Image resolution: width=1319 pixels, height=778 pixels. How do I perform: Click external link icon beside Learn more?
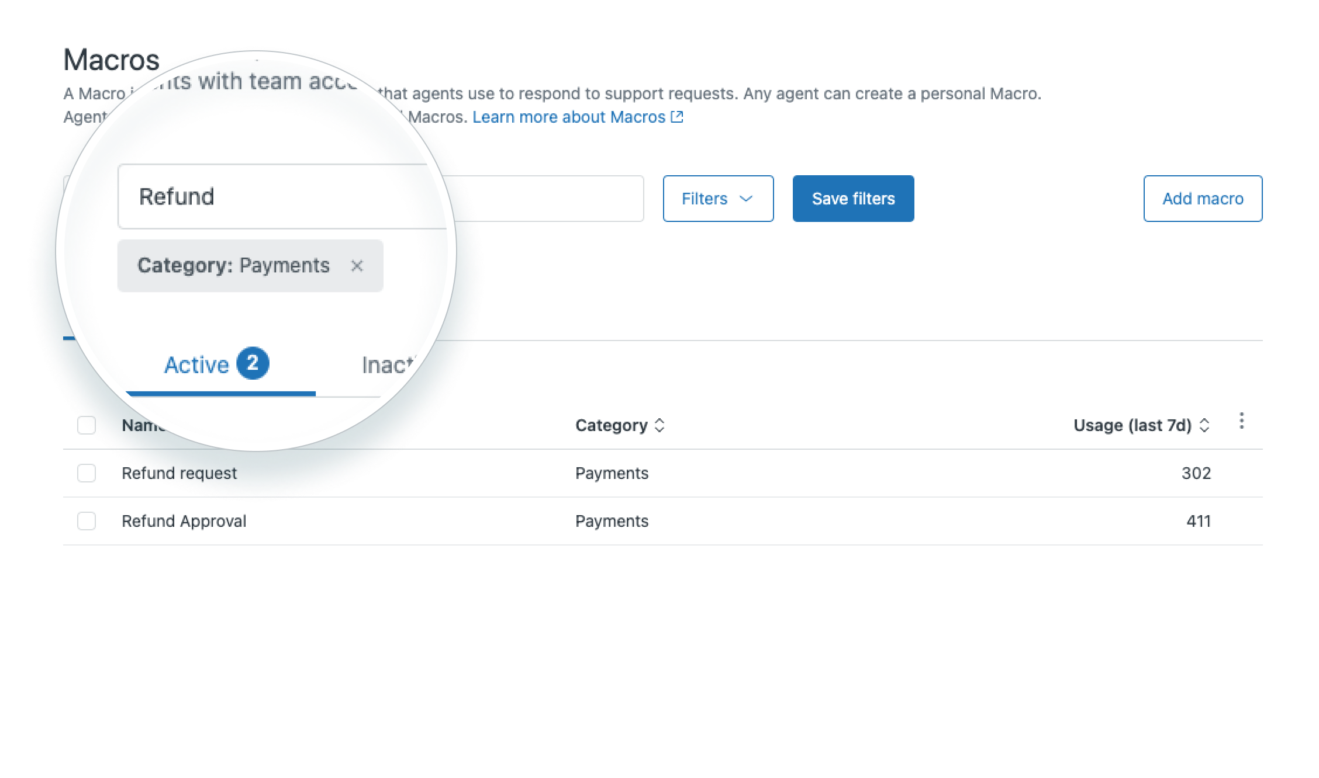(x=677, y=117)
